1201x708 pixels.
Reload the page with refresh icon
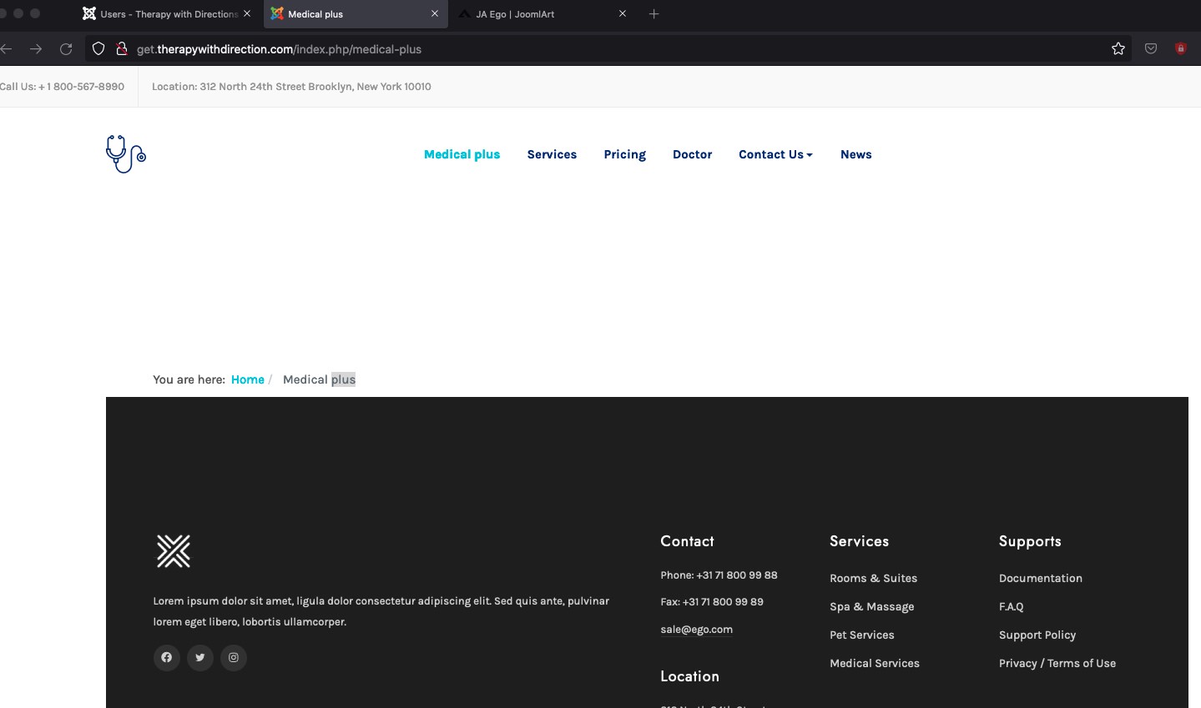[66, 49]
